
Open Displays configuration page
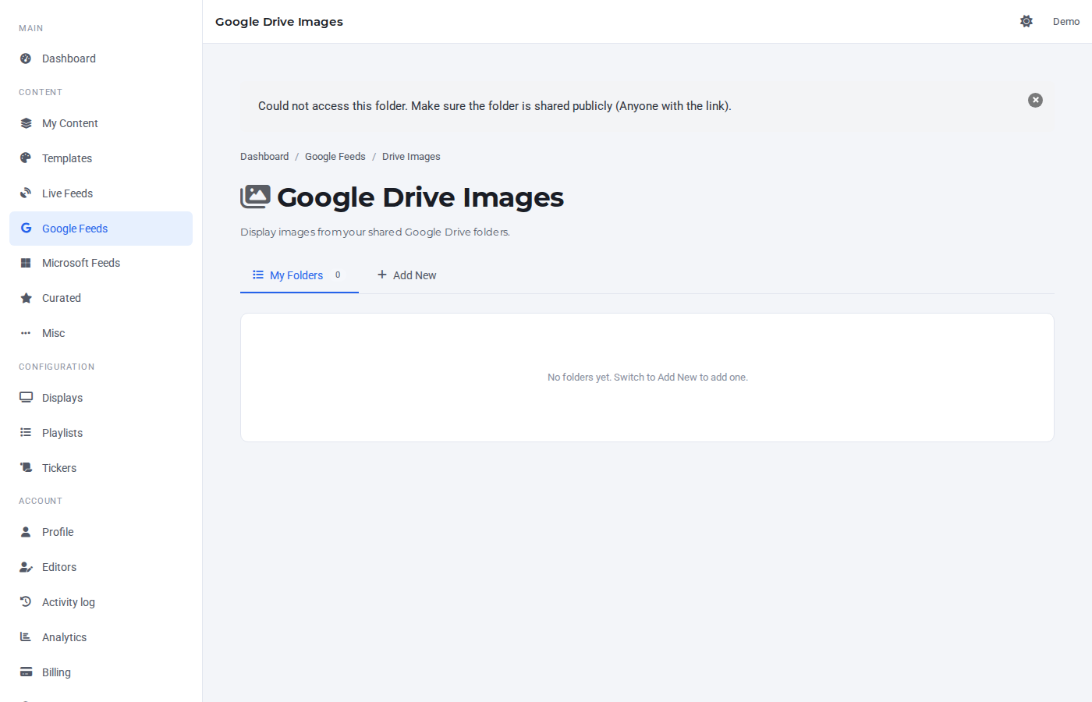(101, 398)
